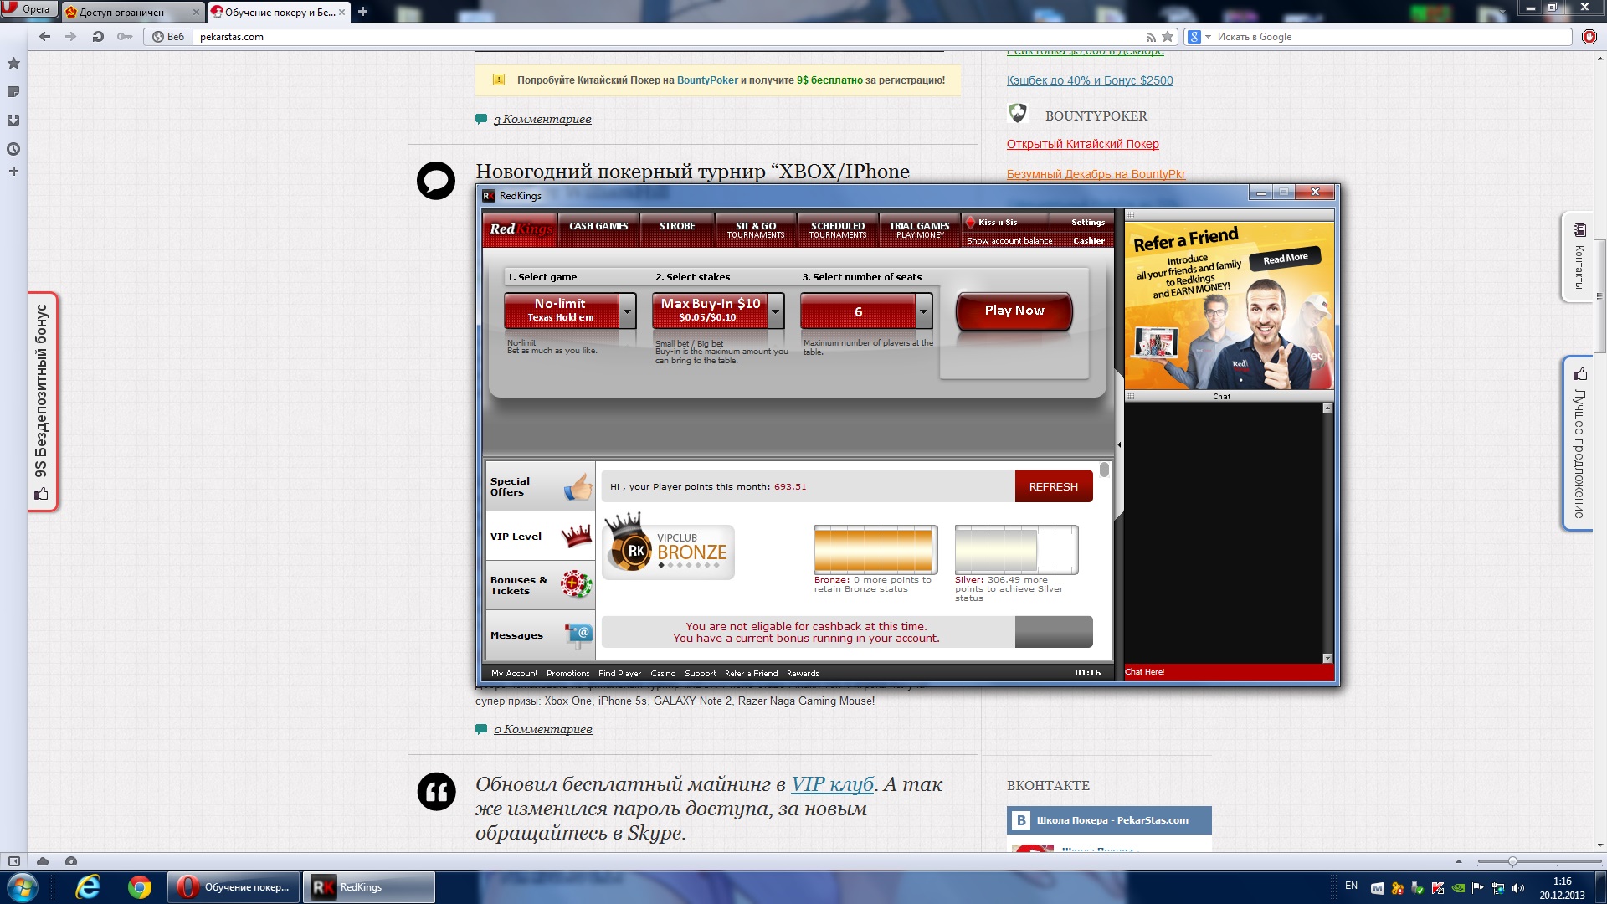The image size is (1607, 904).
Task: Open the Messages mailbox icon
Action: (578, 634)
